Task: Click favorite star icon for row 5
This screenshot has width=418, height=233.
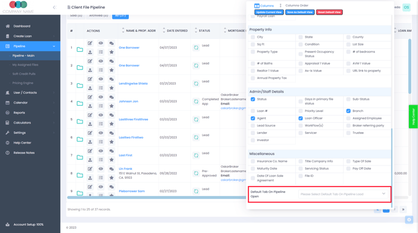Action: pyautogui.click(x=111, y=124)
